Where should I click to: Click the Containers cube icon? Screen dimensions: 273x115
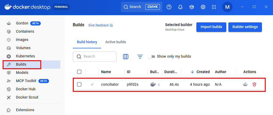9,32
